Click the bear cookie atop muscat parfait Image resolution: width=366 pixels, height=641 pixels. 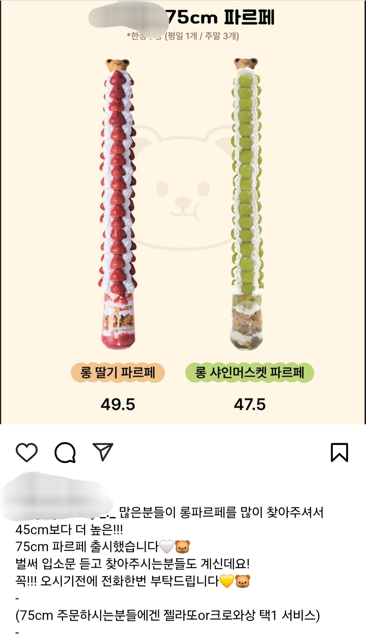coord(245,64)
